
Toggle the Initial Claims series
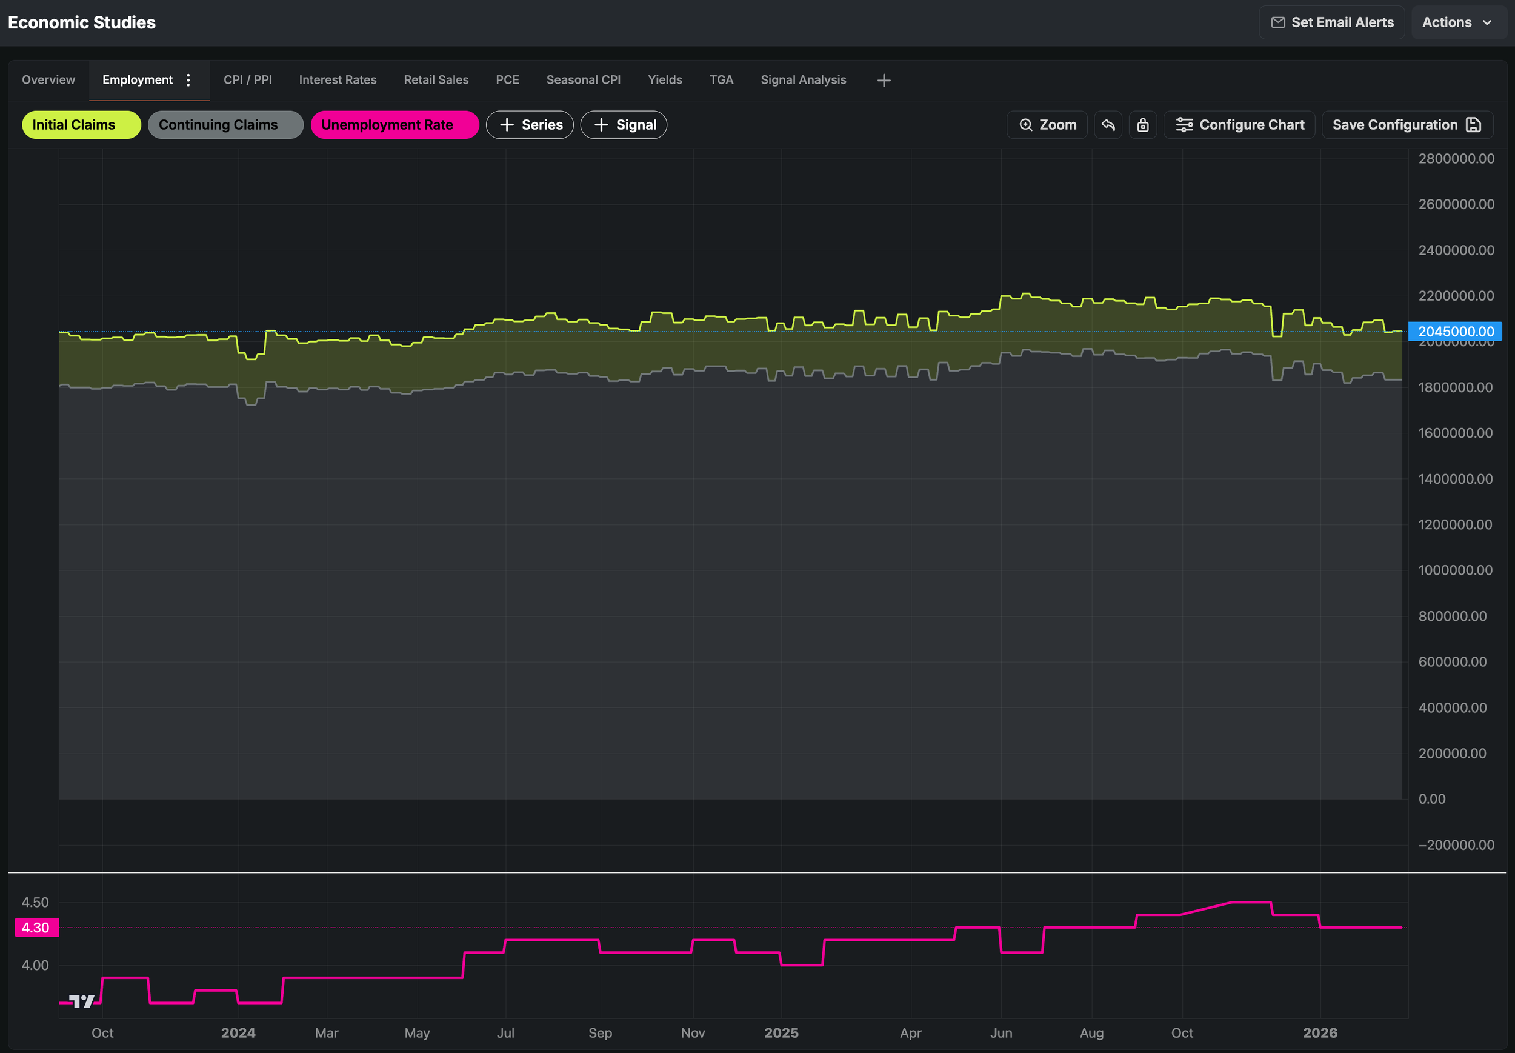pos(81,125)
